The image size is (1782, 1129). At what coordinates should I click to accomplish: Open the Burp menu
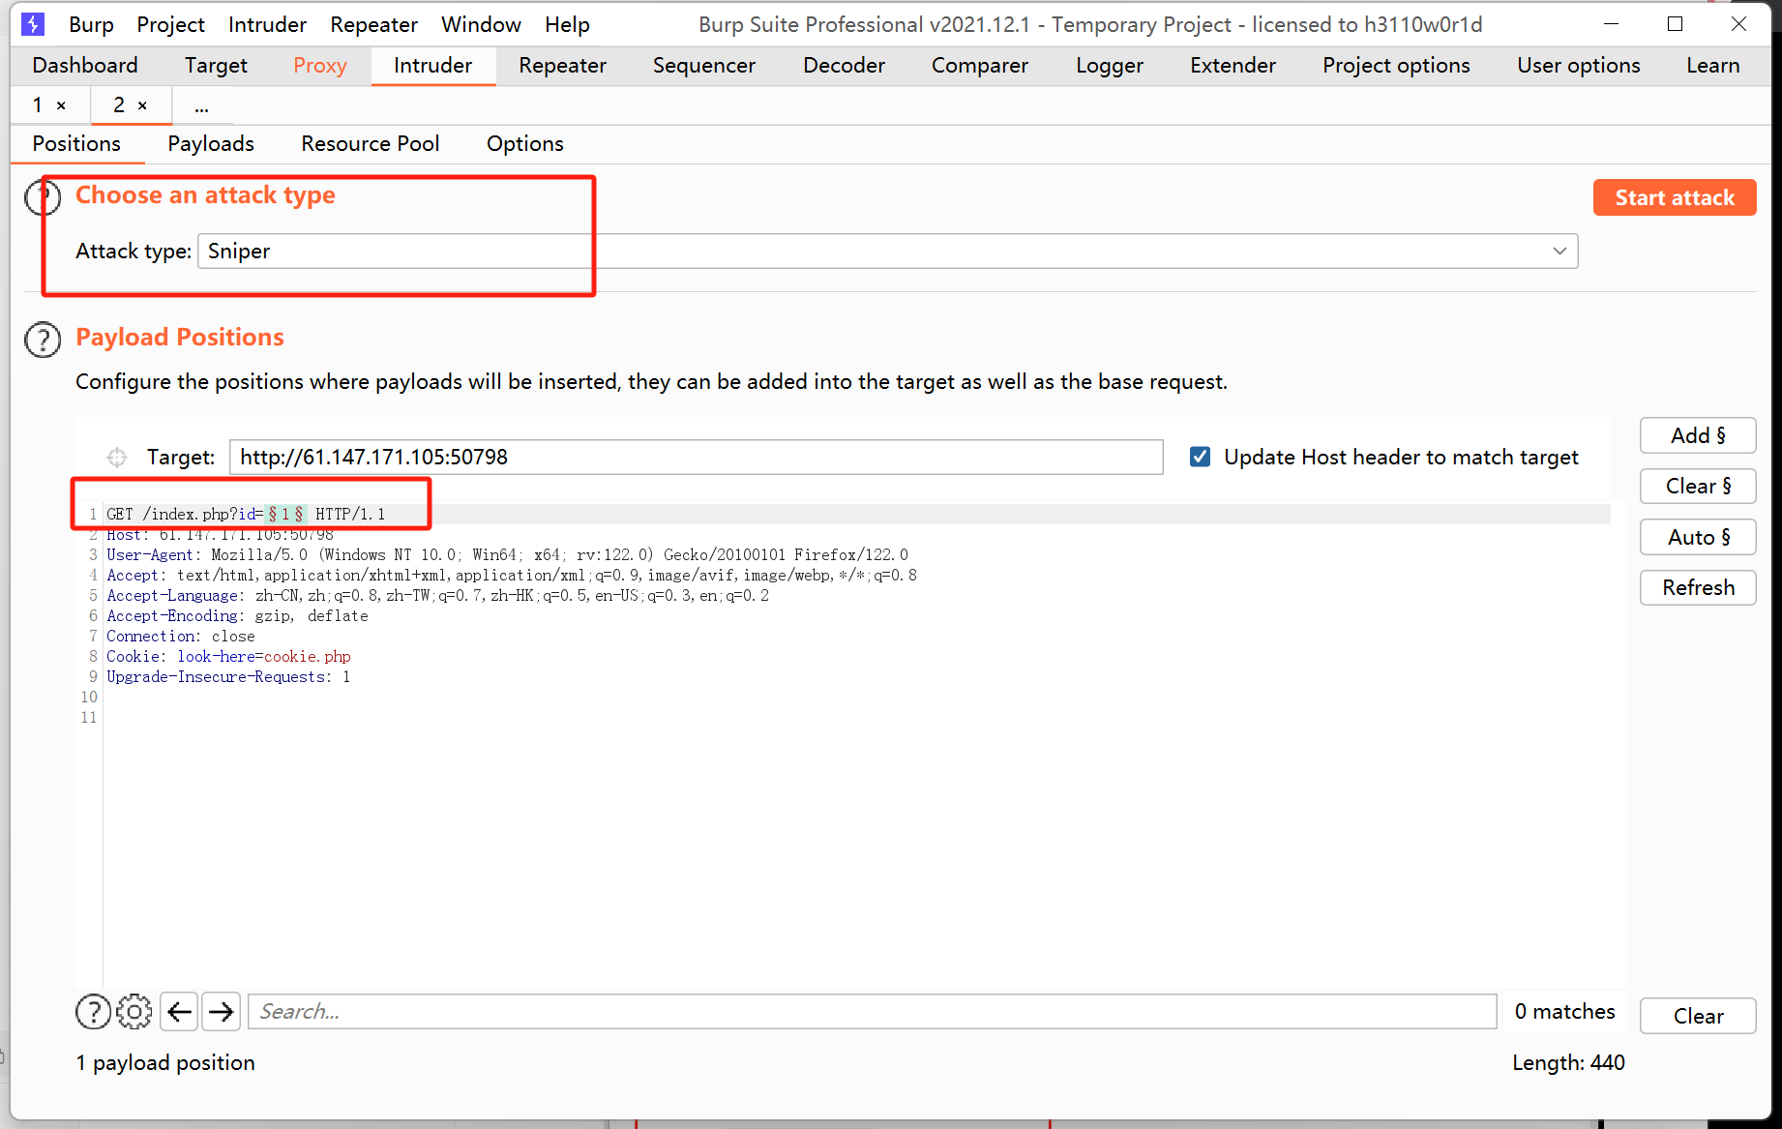click(91, 24)
